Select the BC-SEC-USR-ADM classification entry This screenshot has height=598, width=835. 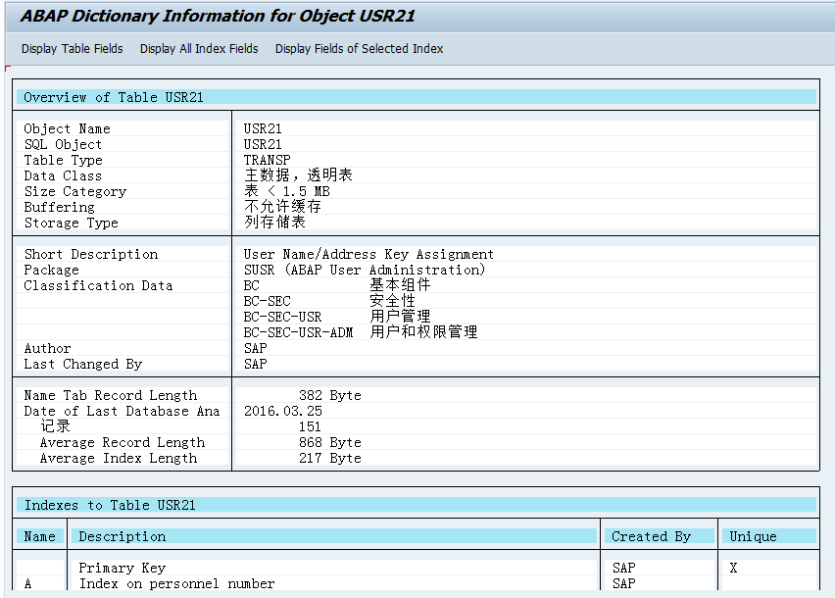click(x=297, y=332)
